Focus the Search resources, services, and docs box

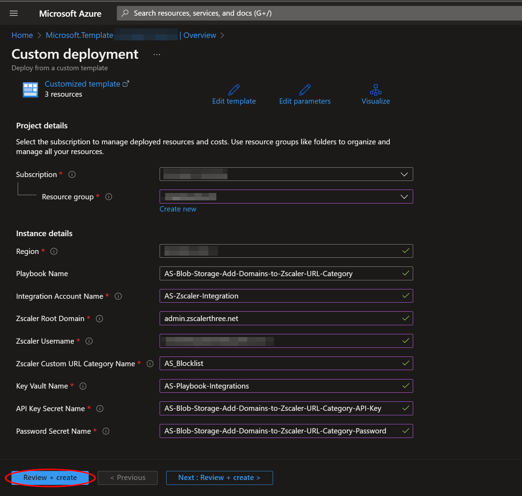point(319,13)
